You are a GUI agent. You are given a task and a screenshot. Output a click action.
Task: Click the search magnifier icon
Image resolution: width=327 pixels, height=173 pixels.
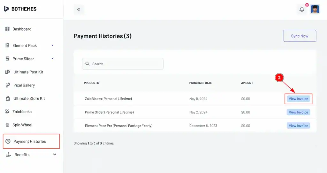point(87,64)
